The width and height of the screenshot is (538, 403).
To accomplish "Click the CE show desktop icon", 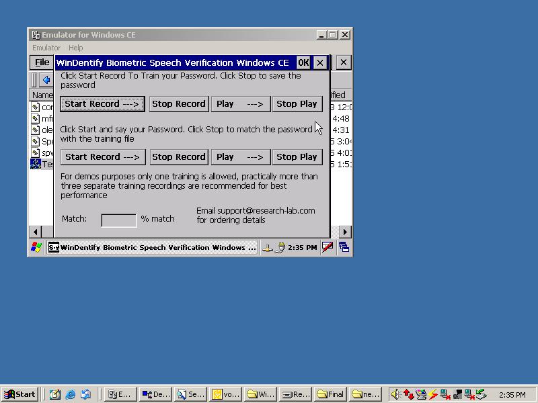I will [x=344, y=247].
